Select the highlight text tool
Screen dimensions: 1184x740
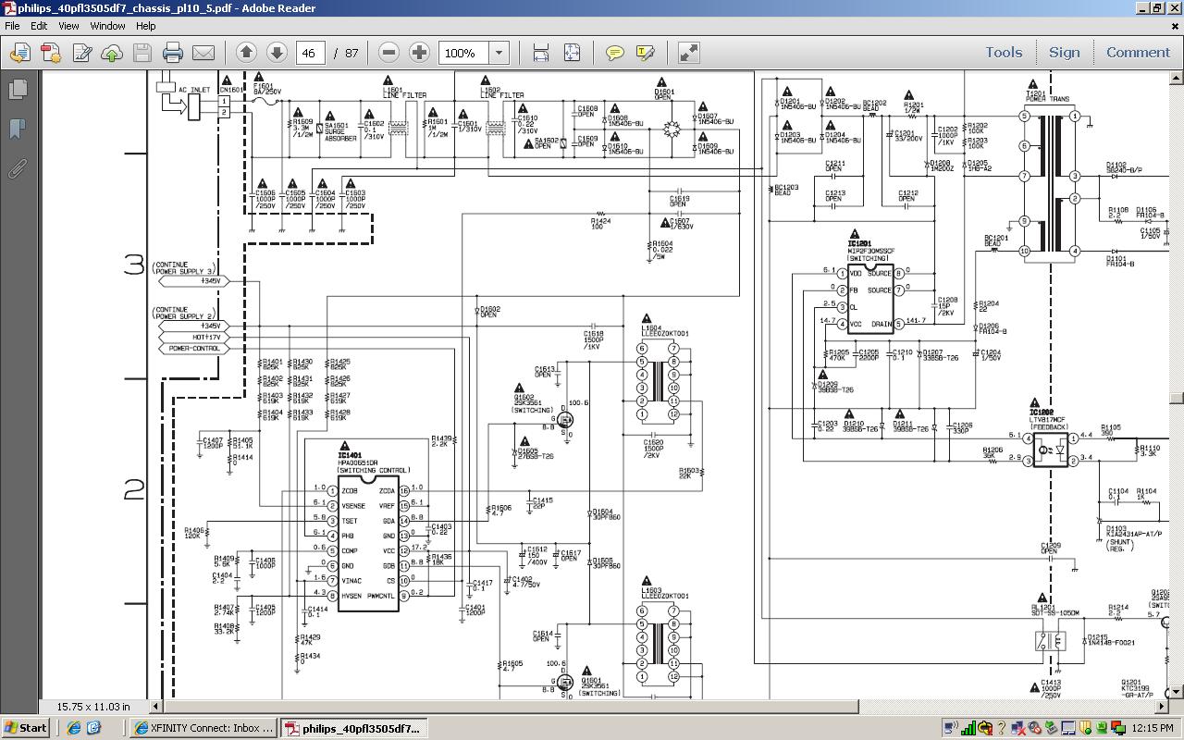(x=646, y=53)
